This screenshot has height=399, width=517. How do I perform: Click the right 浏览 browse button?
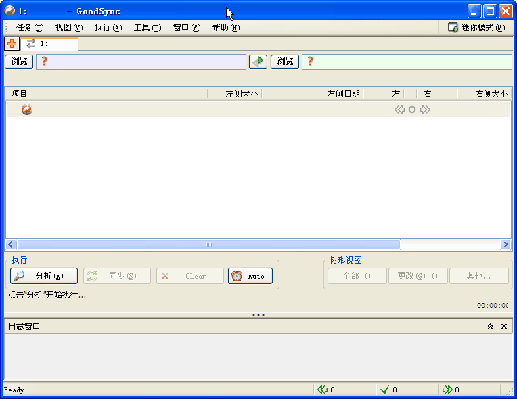click(x=285, y=62)
